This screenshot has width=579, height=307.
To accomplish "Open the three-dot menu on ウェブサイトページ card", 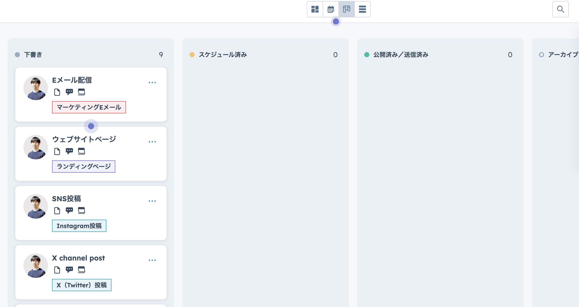I will 152,142.
